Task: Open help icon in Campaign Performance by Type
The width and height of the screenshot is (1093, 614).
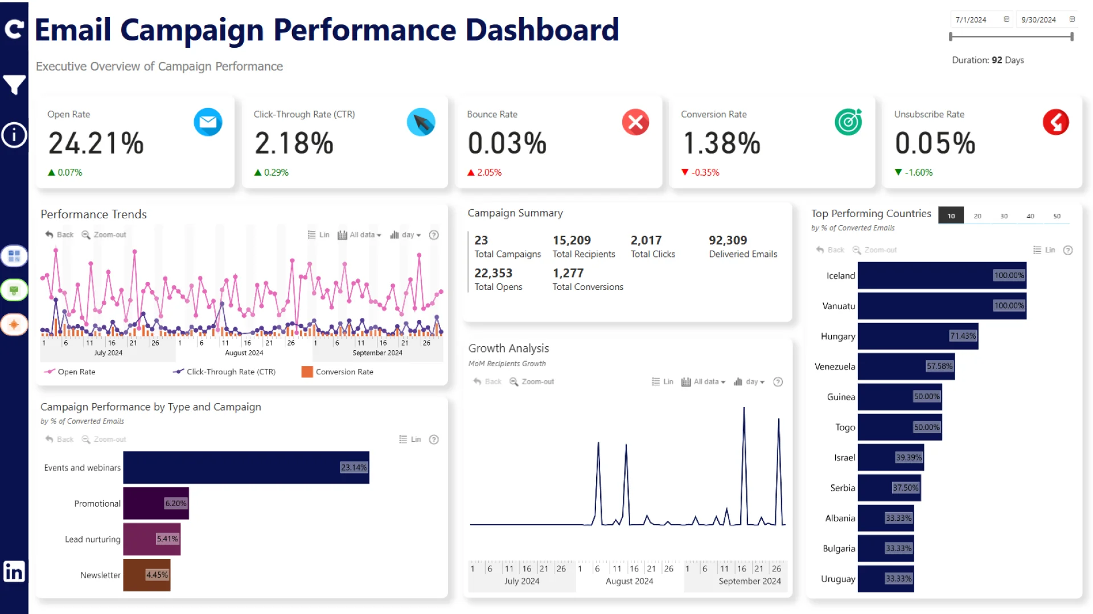Action: pyautogui.click(x=434, y=439)
